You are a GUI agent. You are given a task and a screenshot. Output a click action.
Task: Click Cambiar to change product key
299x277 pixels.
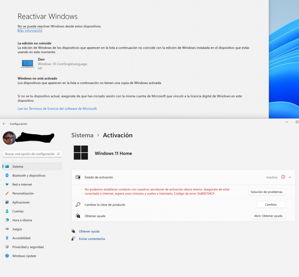pyautogui.click(x=270, y=205)
